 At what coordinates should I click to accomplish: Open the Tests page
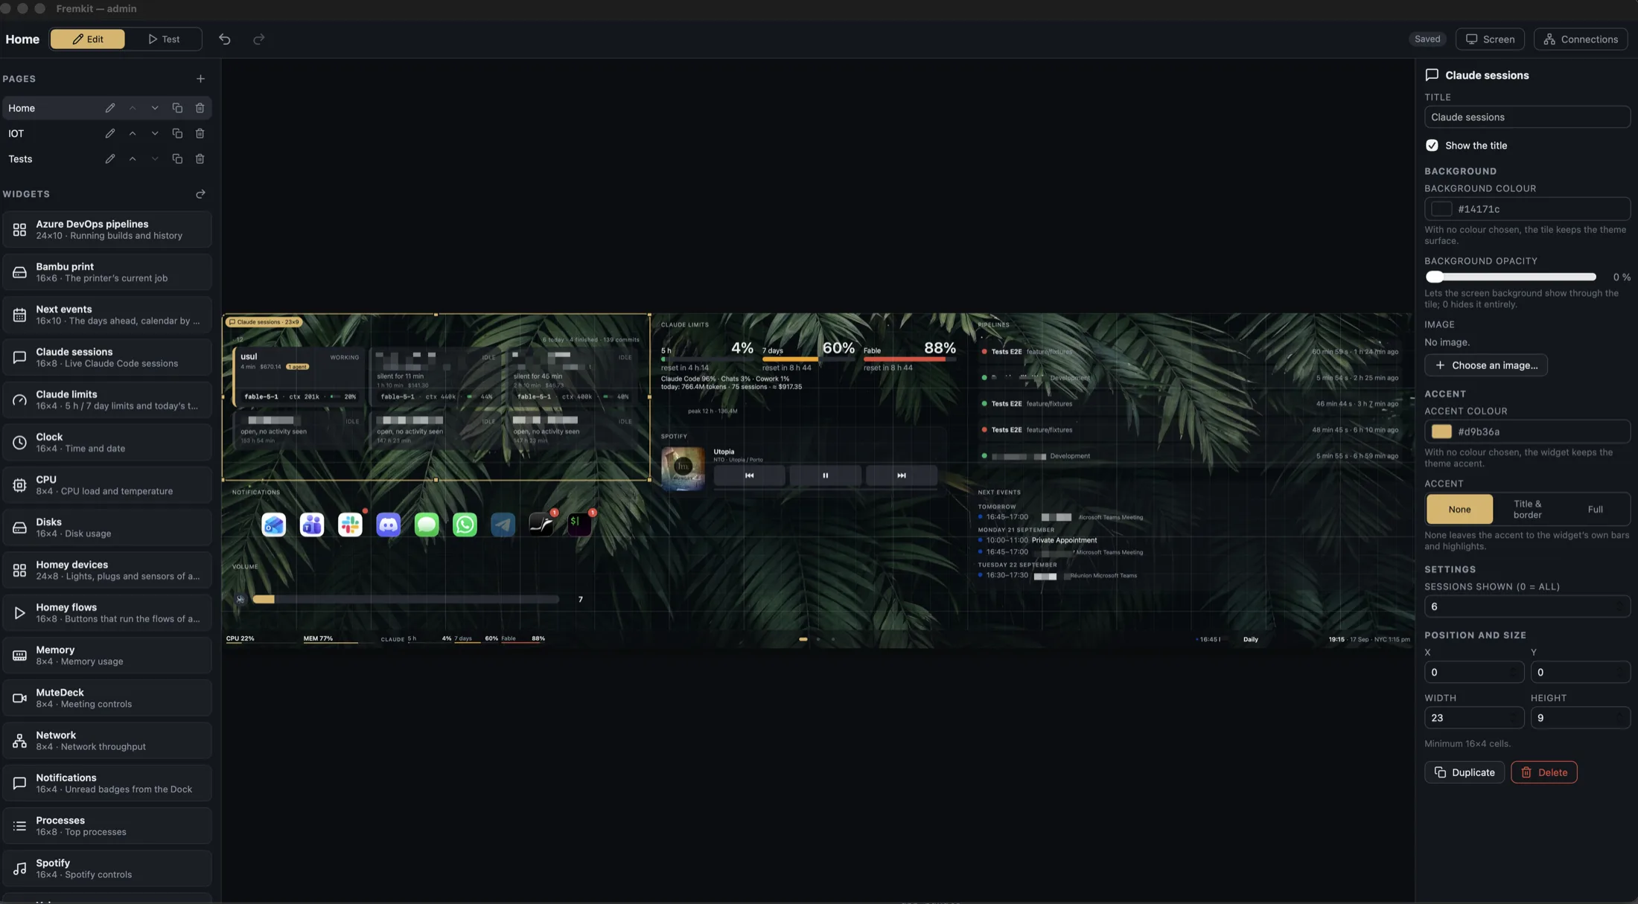20,159
